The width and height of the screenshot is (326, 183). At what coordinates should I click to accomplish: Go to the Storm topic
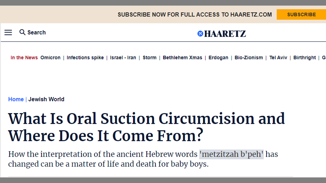coord(150,58)
